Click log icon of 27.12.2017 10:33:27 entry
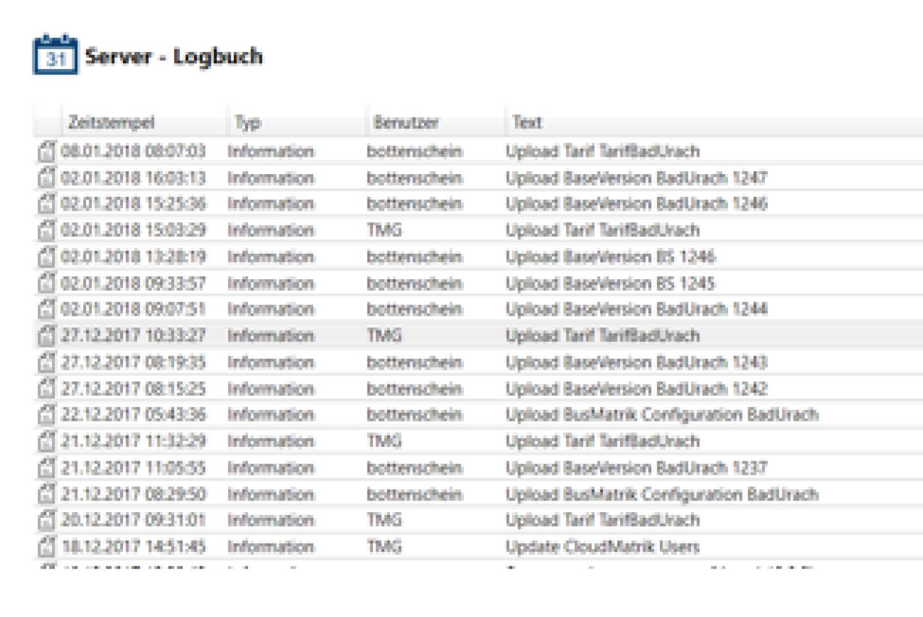The image size is (923, 617). [x=47, y=336]
